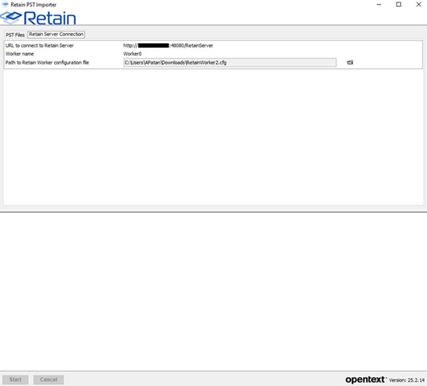Click the 'Version: 25.2.14' text
The height and width of the screenshot is (386, 427).
407,380
